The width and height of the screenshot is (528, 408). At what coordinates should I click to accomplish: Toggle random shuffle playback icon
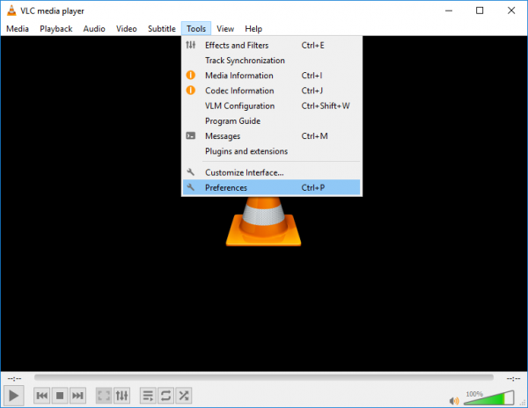184,396
